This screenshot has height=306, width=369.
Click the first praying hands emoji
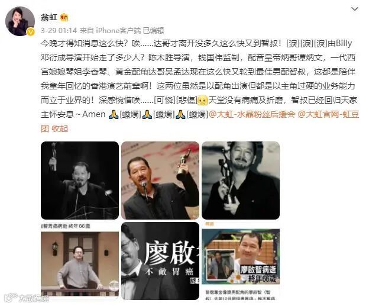114,114
